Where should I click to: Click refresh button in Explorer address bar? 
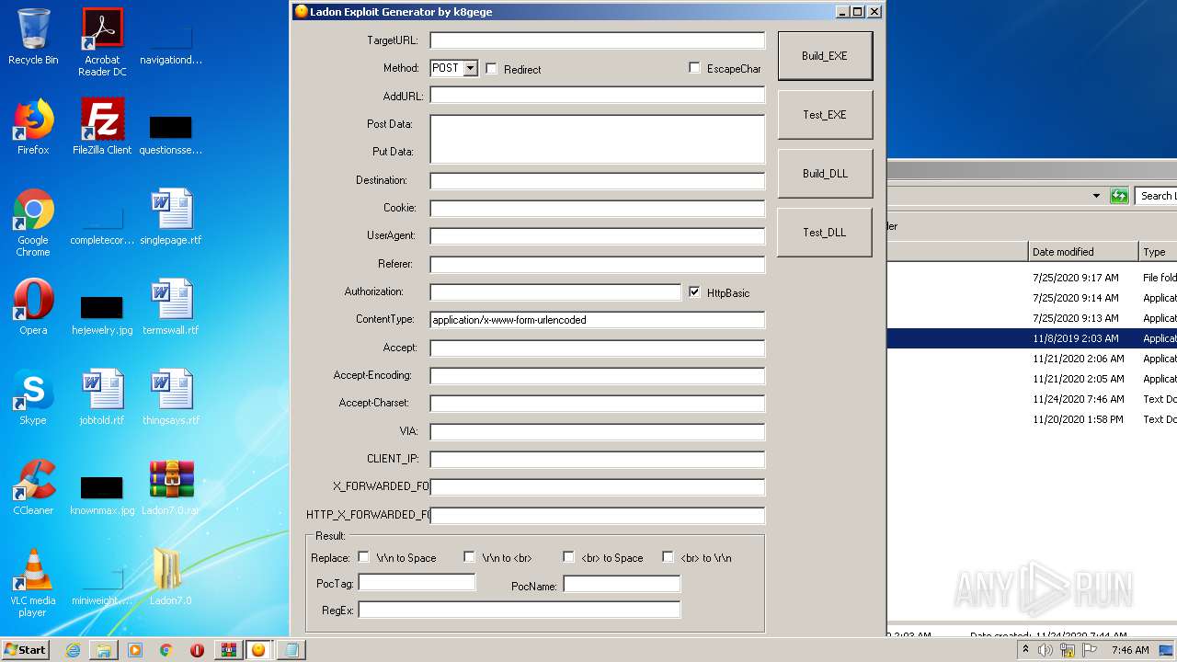point(1119,196)
